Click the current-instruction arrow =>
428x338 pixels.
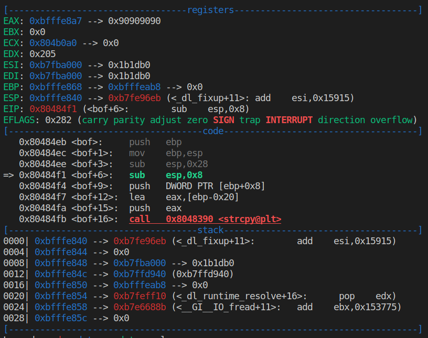[8, 175]
